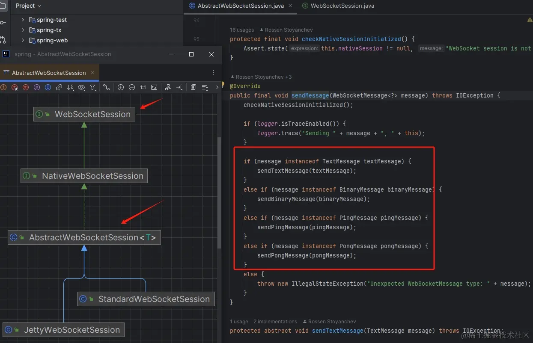Click checkNativeSessionInitialized in the method declaration

point(351,39)
